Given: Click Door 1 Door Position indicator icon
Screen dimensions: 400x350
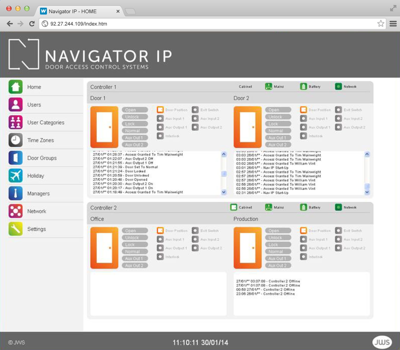Looking at the screenshot, I should pyautogui.click(x=160, y=110).
